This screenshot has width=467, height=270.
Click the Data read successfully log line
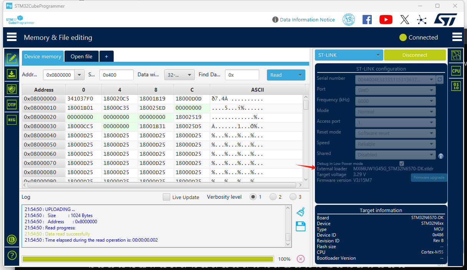coord(57,234)
